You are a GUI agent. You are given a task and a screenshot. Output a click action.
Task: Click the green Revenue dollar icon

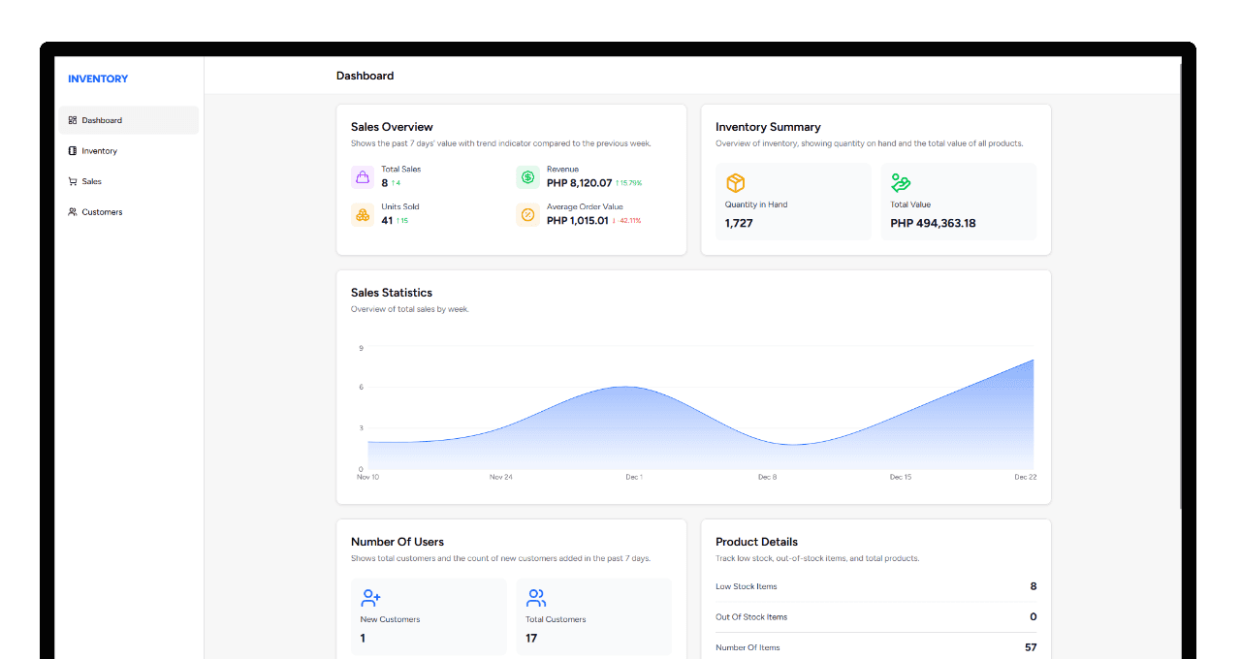click(x=527, y=176)
